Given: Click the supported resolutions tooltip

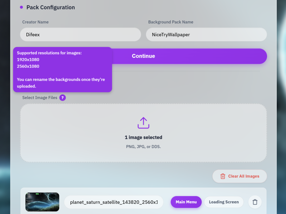Looking at the screenshot, I should click(63, 70).
